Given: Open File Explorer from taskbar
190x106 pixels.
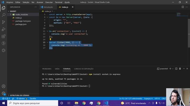Looking at the screenshot, I should 76,103.
